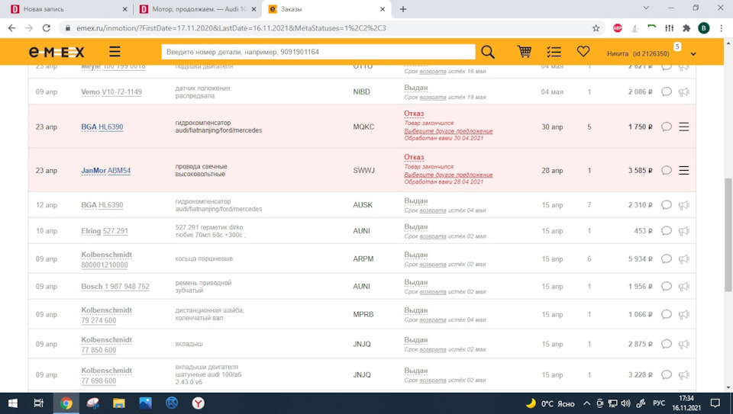Image resolution: width=733 pixels, height=414 pixels.
Task: Click the magnifier search icon
Action: [488, 52]
